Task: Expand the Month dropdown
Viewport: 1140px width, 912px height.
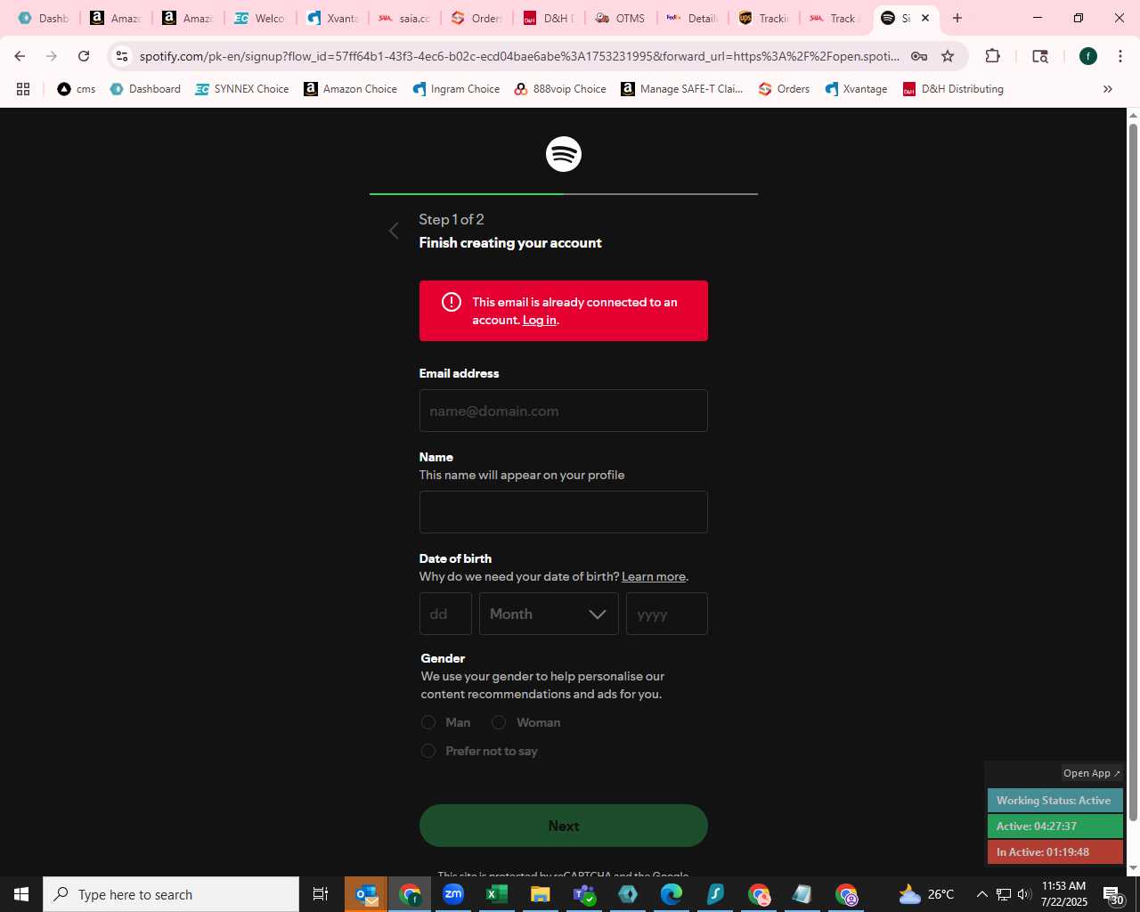Action: (x=549, y=614)
